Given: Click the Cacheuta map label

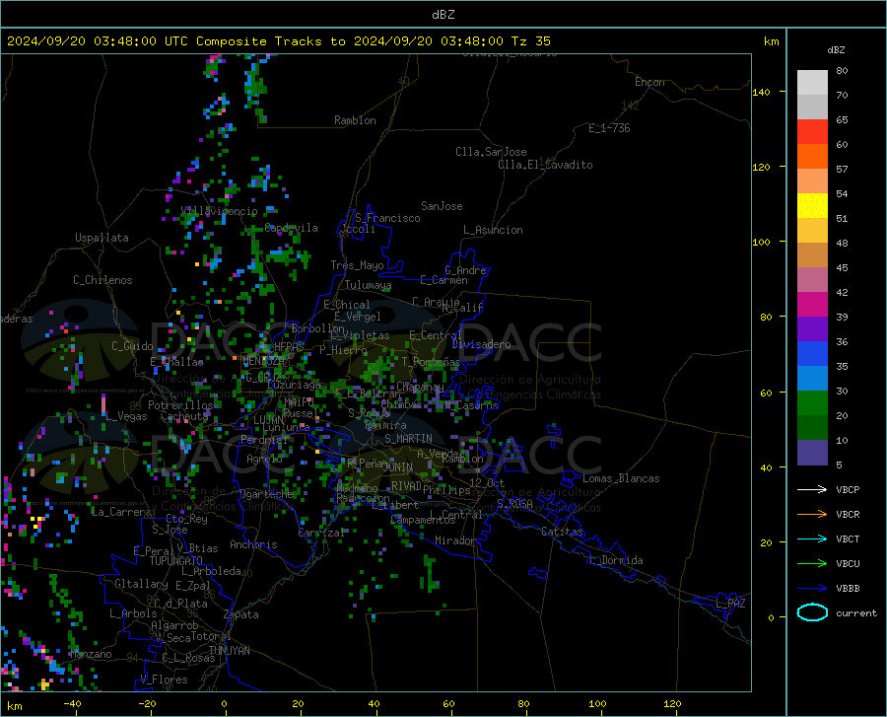Looking at the screenshot, I should [185, 416].
